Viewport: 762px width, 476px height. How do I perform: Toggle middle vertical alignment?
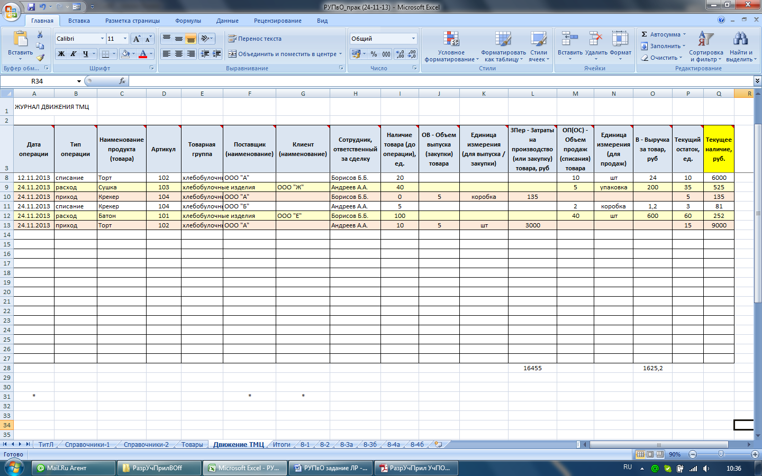179,39
